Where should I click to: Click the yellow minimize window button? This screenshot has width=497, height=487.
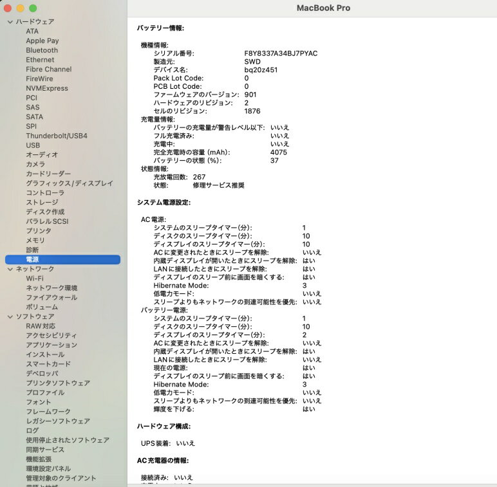pos(21,8)
